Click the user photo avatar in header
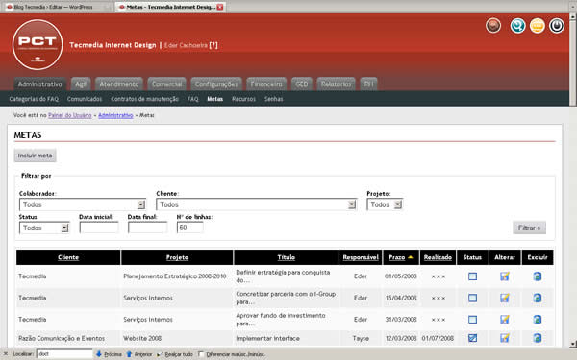Image resolution: width=577 pixels, height=360 pixels. (493, 26)
